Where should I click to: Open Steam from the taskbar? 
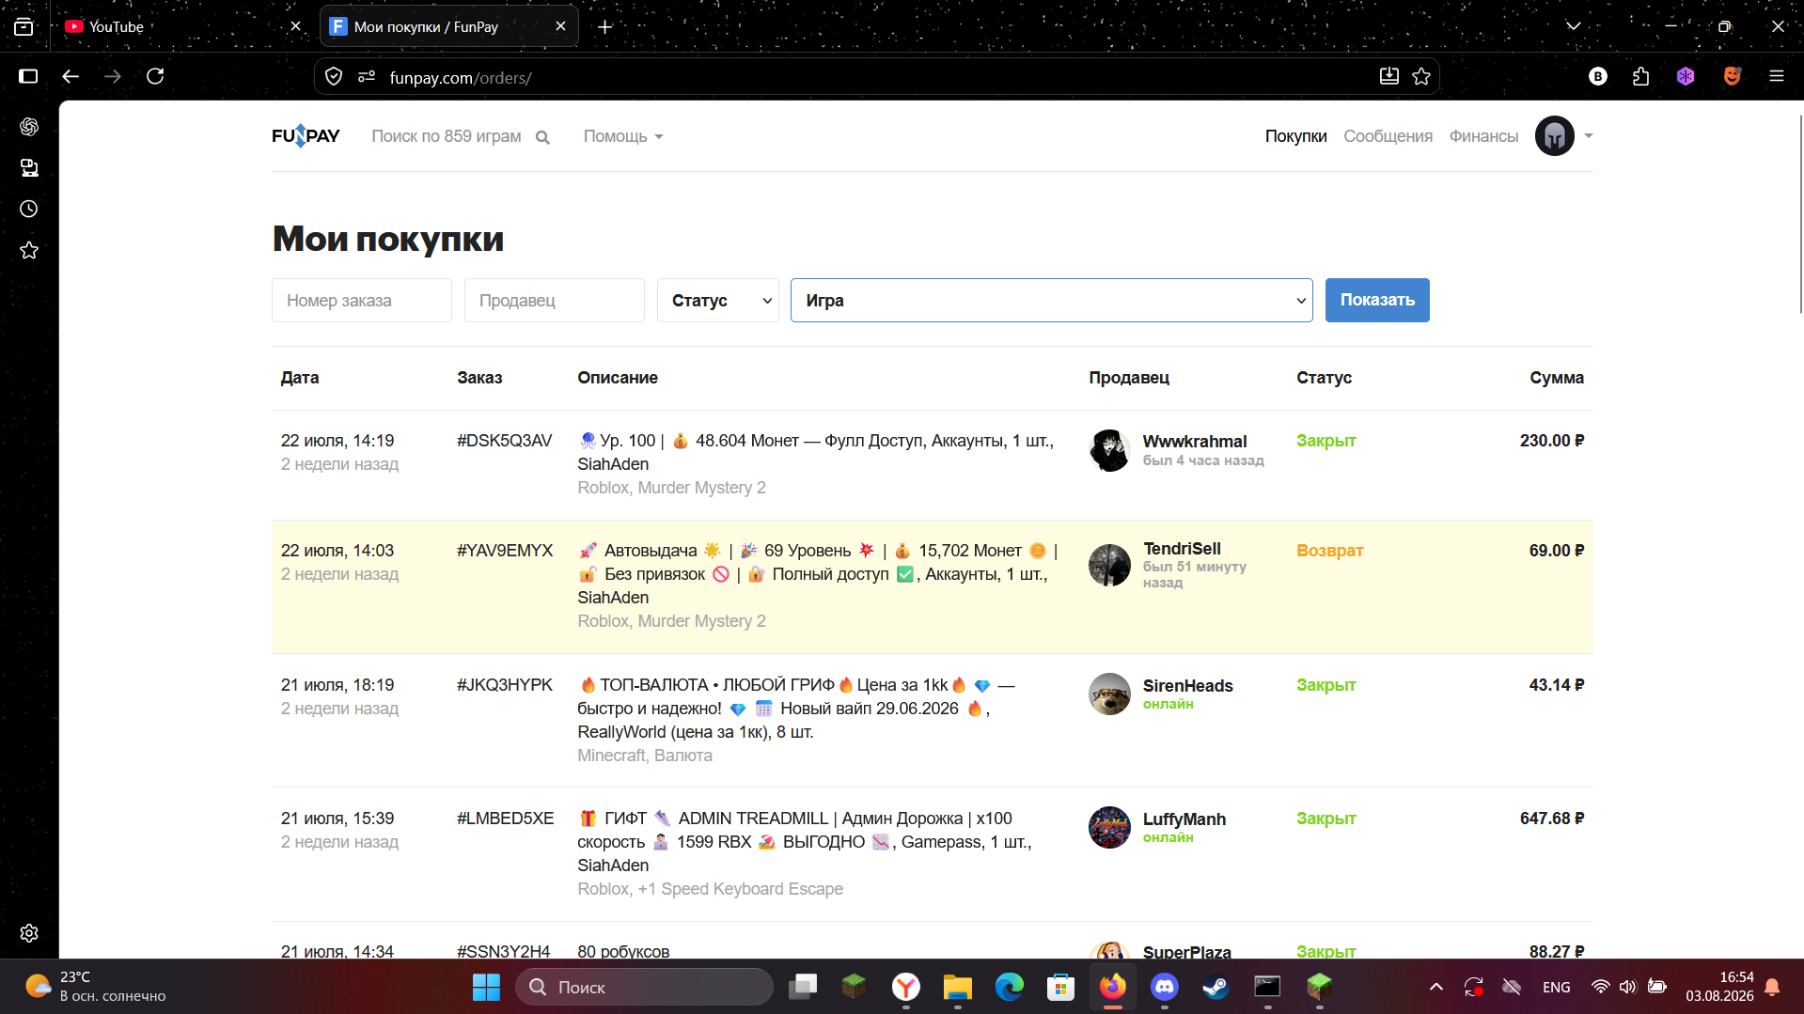(x=1216, y=987)
